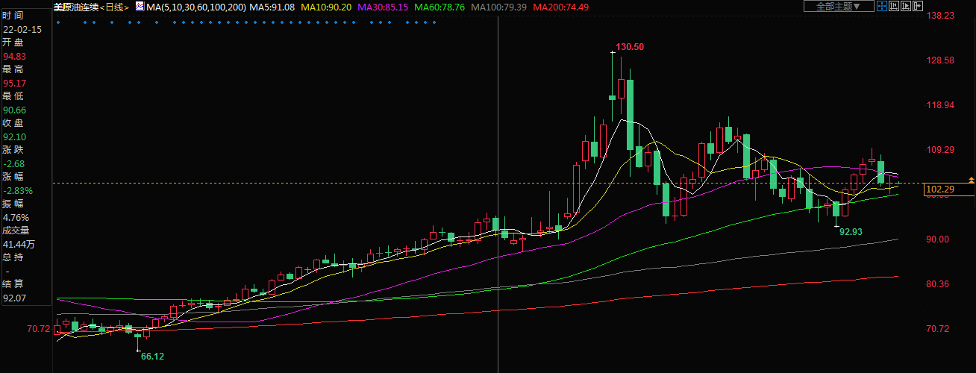Open the 日线 period selector
Image resolution: width=976 pixels, height=373 pixels.
click(114, 7)
